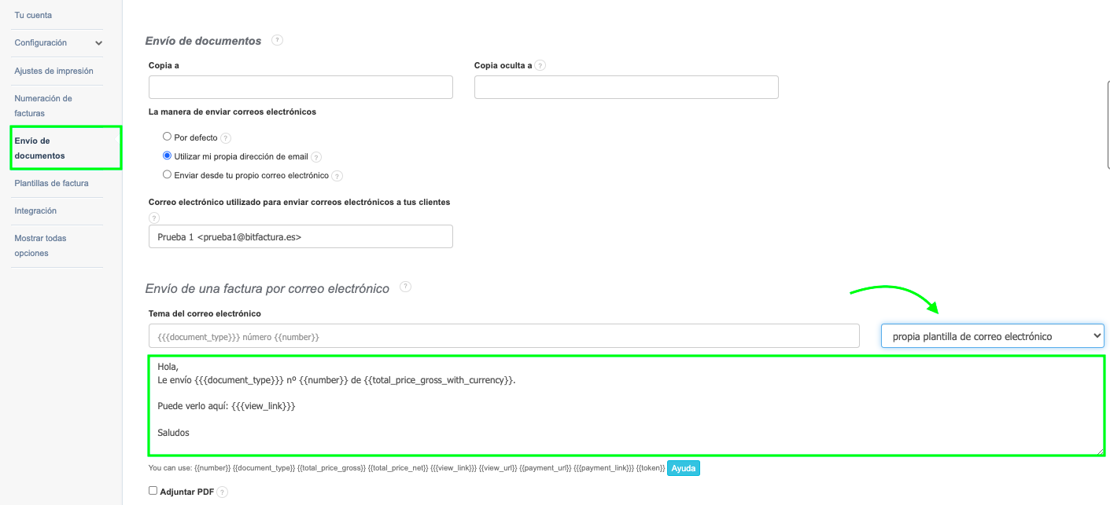Click help icon next to Envío de documentos heading

tap(277, 40)
